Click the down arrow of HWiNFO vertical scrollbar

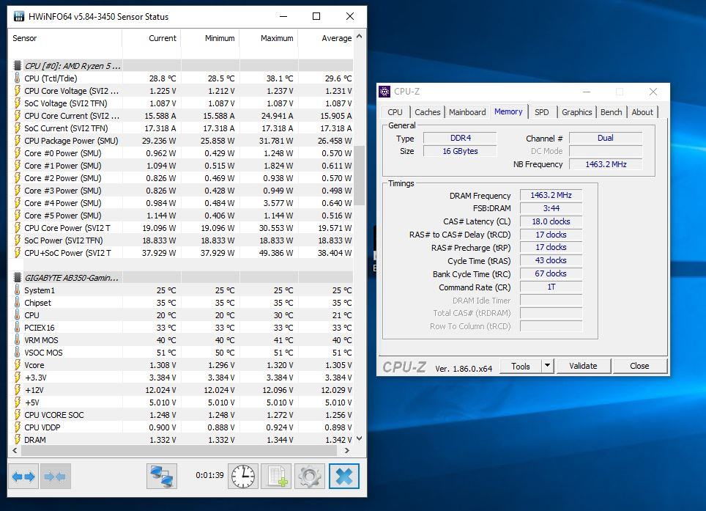[x=359, y=438]
